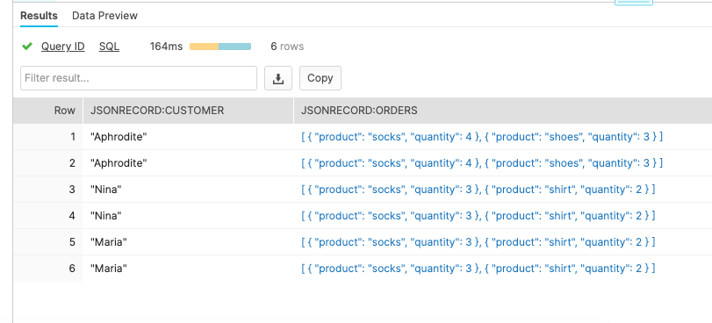
Task: Select the Results tab
Action: coord(39,16)
